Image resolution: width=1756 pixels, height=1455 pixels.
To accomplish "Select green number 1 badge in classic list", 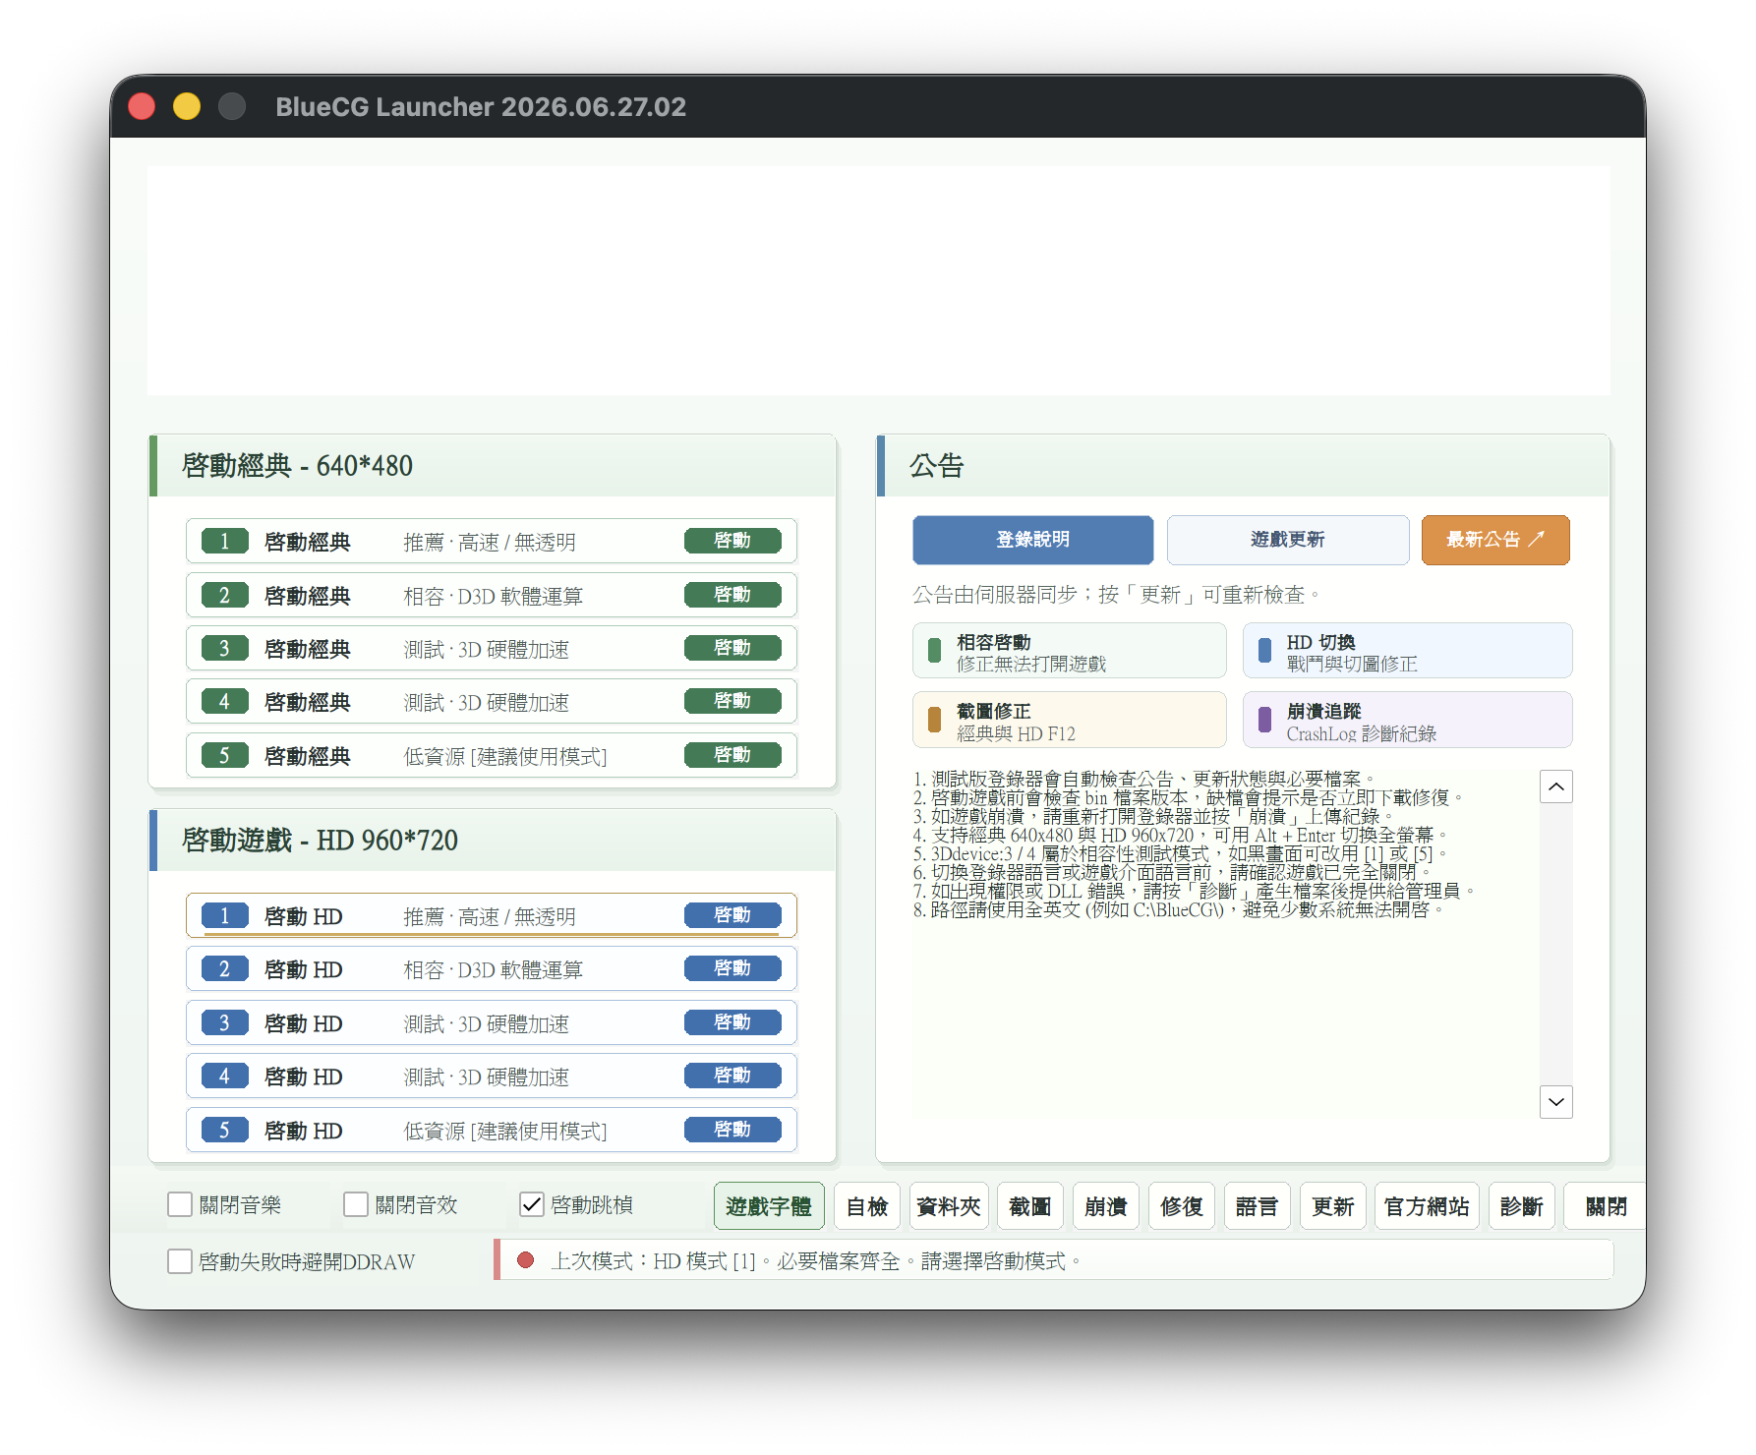I will pos(224,542).
